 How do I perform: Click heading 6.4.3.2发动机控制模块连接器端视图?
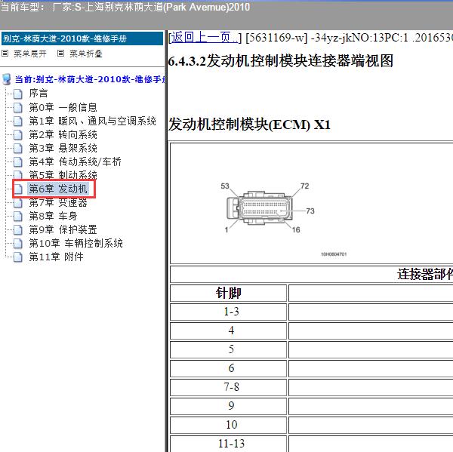[281, 61]
